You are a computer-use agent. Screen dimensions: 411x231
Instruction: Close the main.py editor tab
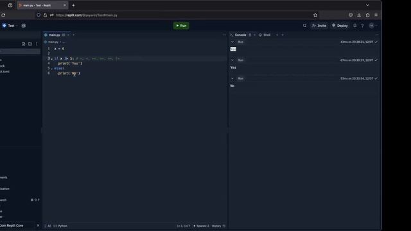tap(69, 35)
